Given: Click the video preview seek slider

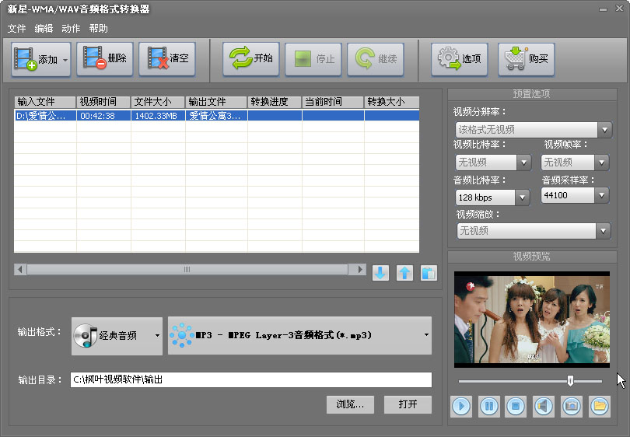Looking at the screenshot, I should (x=530, y=381).
